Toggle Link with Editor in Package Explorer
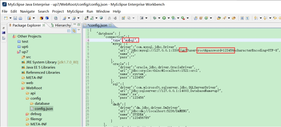The height and width of the screenshot is (127, 281). tap(74, 31)
